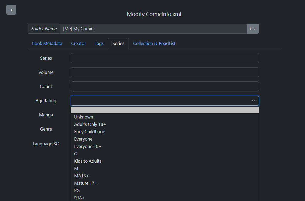305x201 pixels.
Task: Select R18+ rating
Action: [x=165, y=198]
